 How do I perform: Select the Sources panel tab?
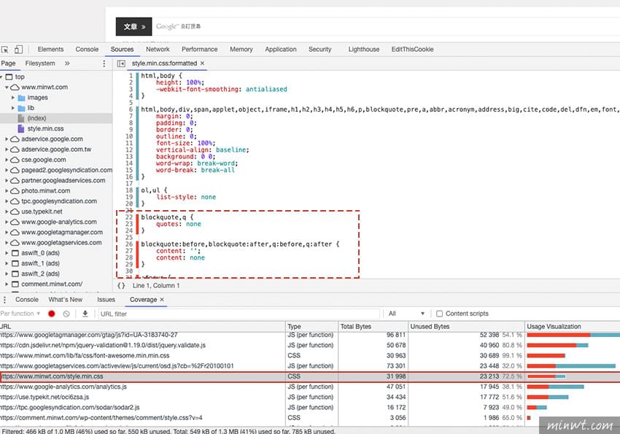123,50
